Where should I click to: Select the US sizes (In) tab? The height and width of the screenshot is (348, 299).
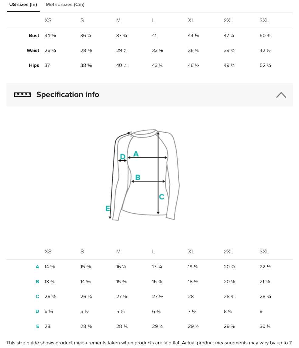pyautogui.click(x=23, y=5)
